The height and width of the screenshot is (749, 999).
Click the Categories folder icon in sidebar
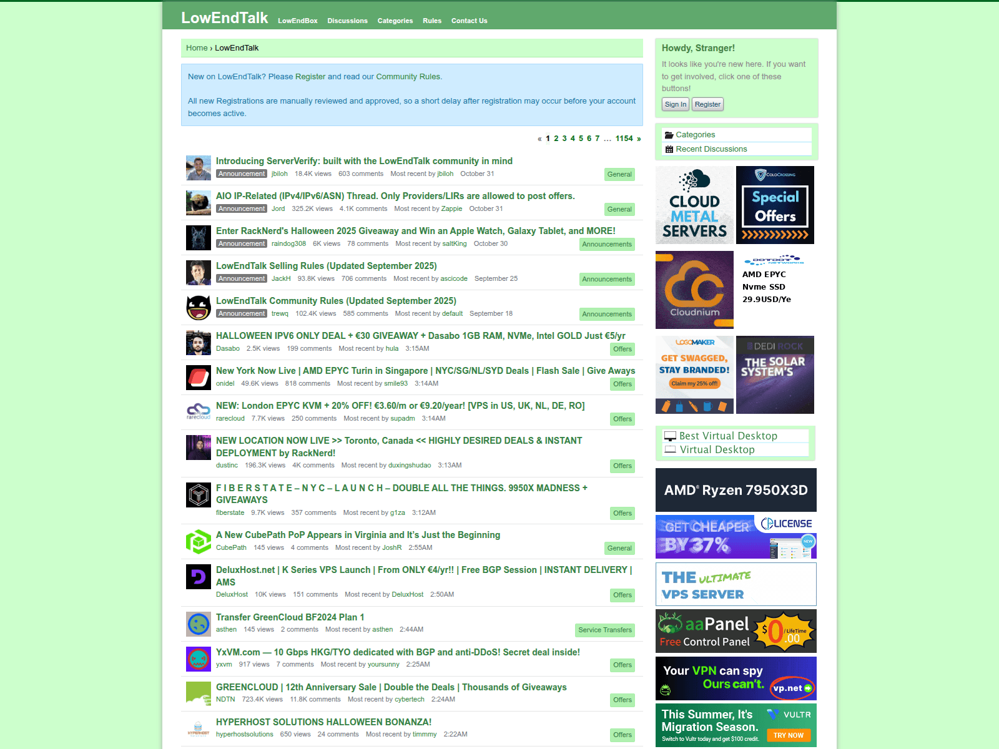[x=669, y=135]
